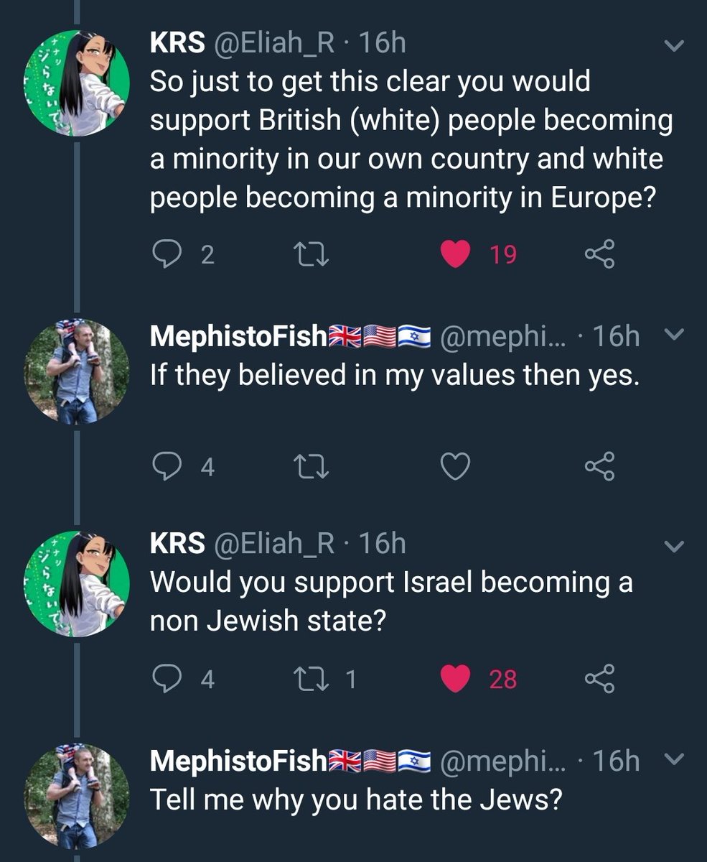707x862 pixels.
Task: Unlike the tweet with 28 likes
Action: (x=455, y=679)
